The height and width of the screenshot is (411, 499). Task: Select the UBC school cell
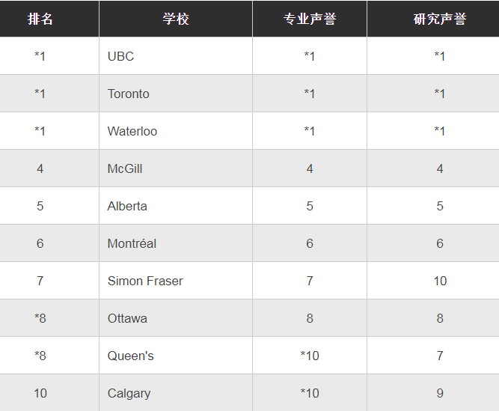176,56
